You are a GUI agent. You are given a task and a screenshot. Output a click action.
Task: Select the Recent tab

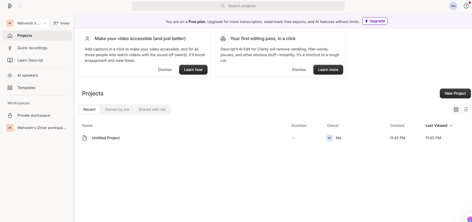[x=89, y=110]
